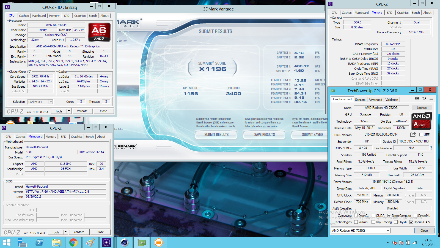Viewport: 440px width, 248px height.
Task: Toggle the UEFI checkbox in GPU-Z
Action: (x=421, y=135)
